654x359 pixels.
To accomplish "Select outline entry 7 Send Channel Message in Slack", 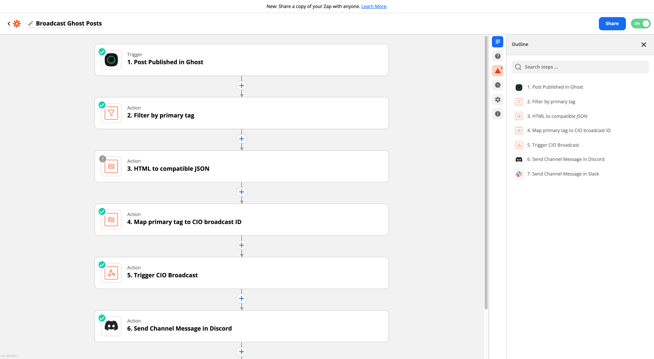I will pyautogui.click(x=563, y=174).
